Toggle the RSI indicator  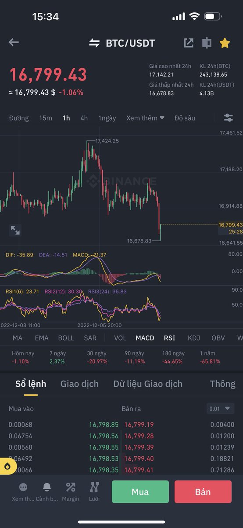tap(170, 338)
